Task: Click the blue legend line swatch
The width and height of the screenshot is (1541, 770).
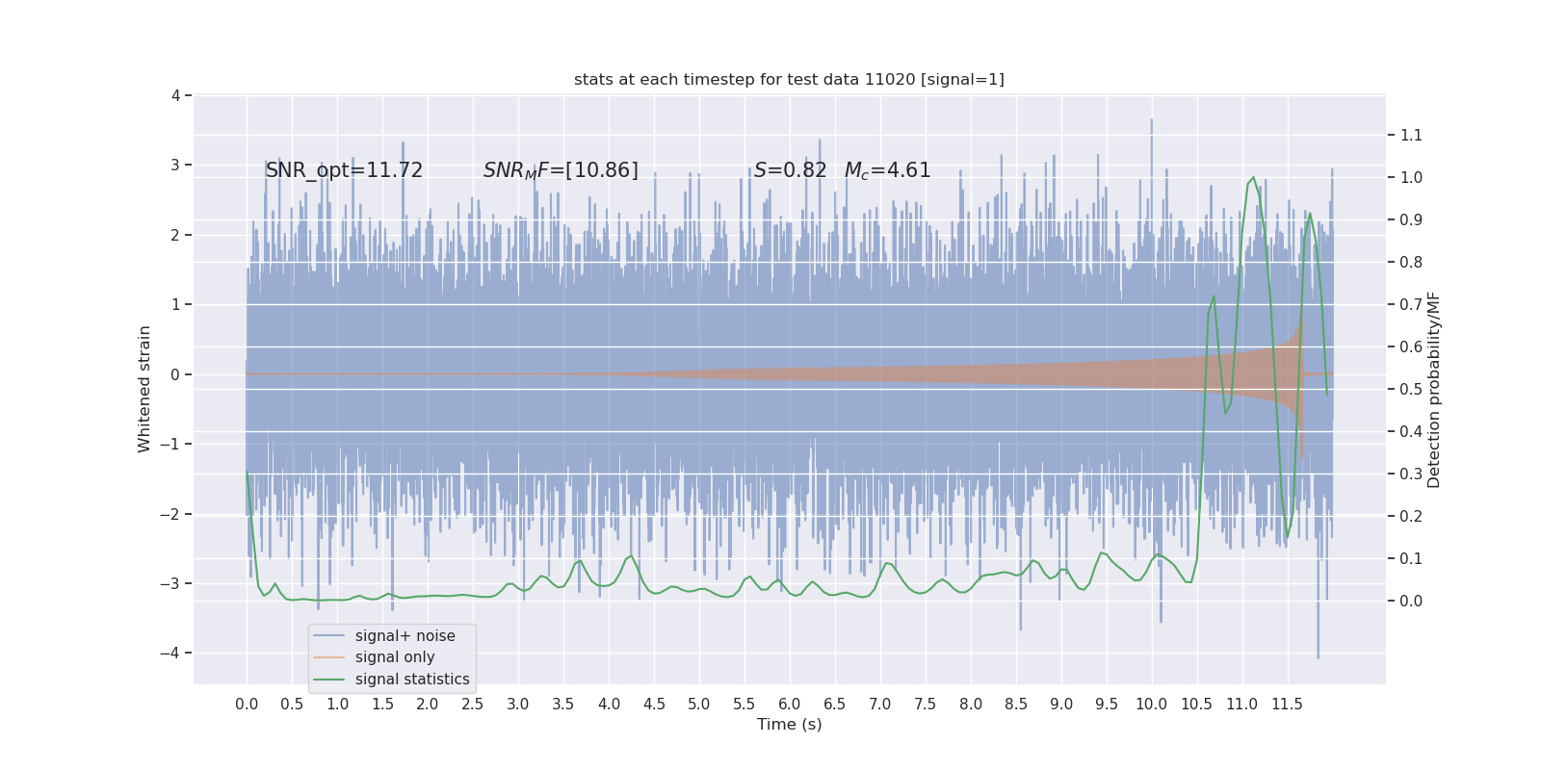Action: (329, 636)
